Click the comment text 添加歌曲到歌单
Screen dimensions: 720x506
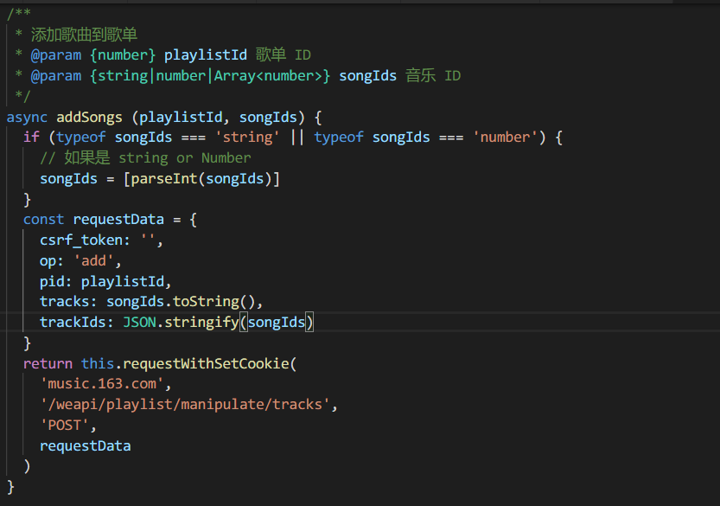coord(84,35)
